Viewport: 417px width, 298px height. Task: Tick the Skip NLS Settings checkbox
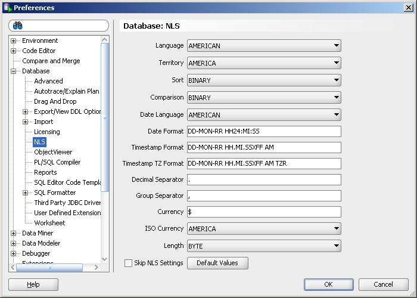(128, 263)
